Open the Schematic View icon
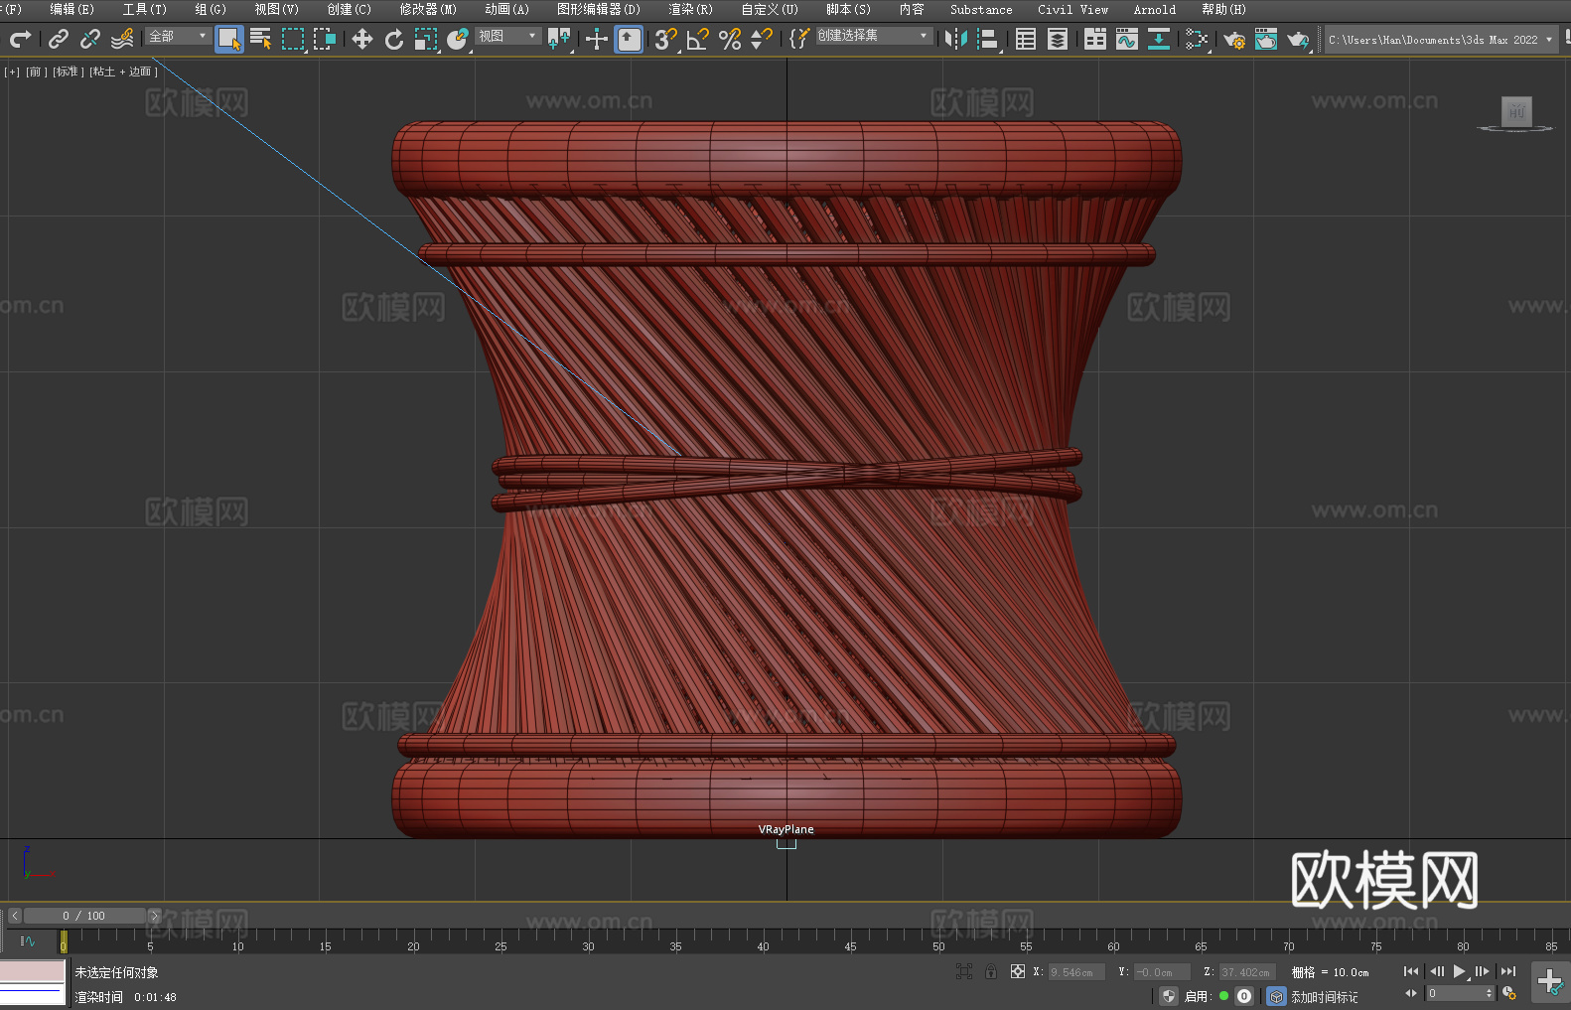Screen dimensions: 1571x1010 point(1159,39)
